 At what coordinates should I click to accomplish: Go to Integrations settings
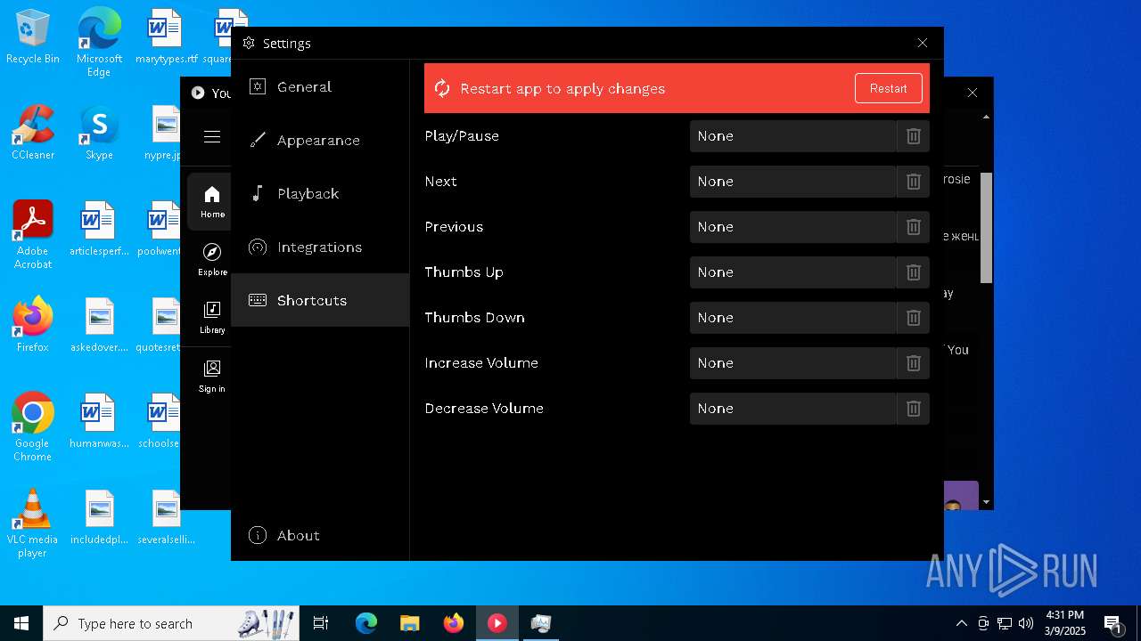pyautogui.click(x=320, y=247)
